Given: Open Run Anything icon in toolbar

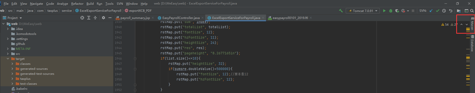Looking at the screenshot, I should click(466, 11).
